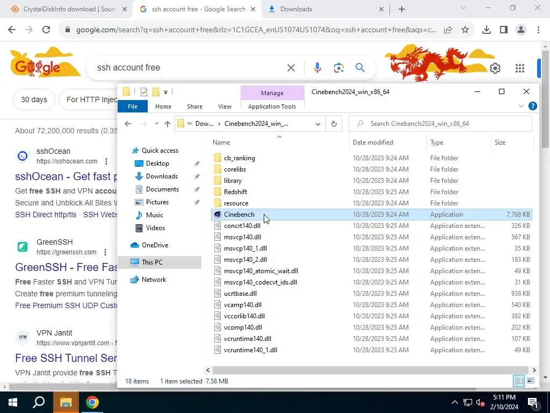The image size is (550, 413).
Task: Click the Google voice search microphone
Action: pyautogui.click(x=317, y=67)
